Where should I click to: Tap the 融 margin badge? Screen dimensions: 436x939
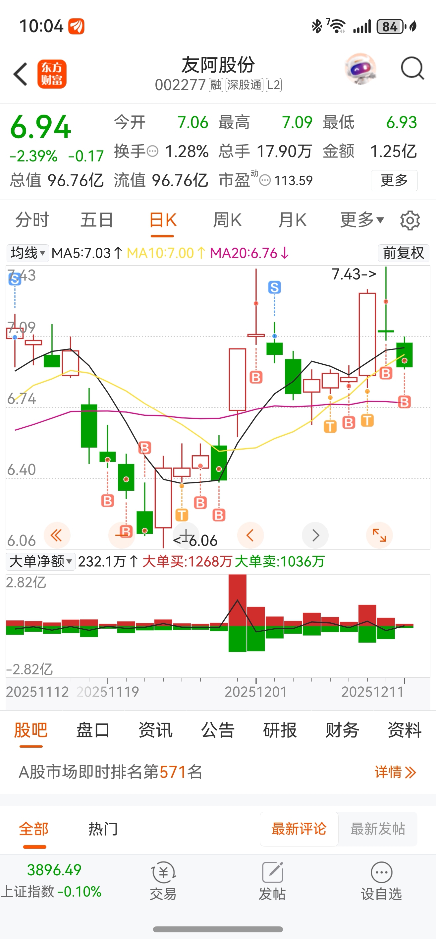(216, 85)
